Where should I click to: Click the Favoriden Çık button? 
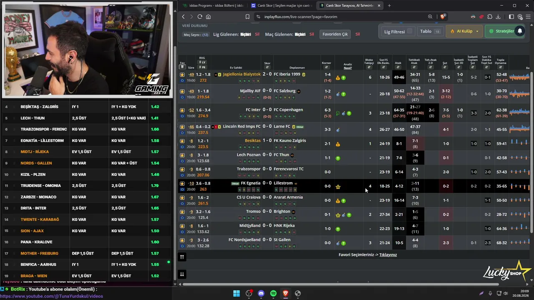coord(335,34)
